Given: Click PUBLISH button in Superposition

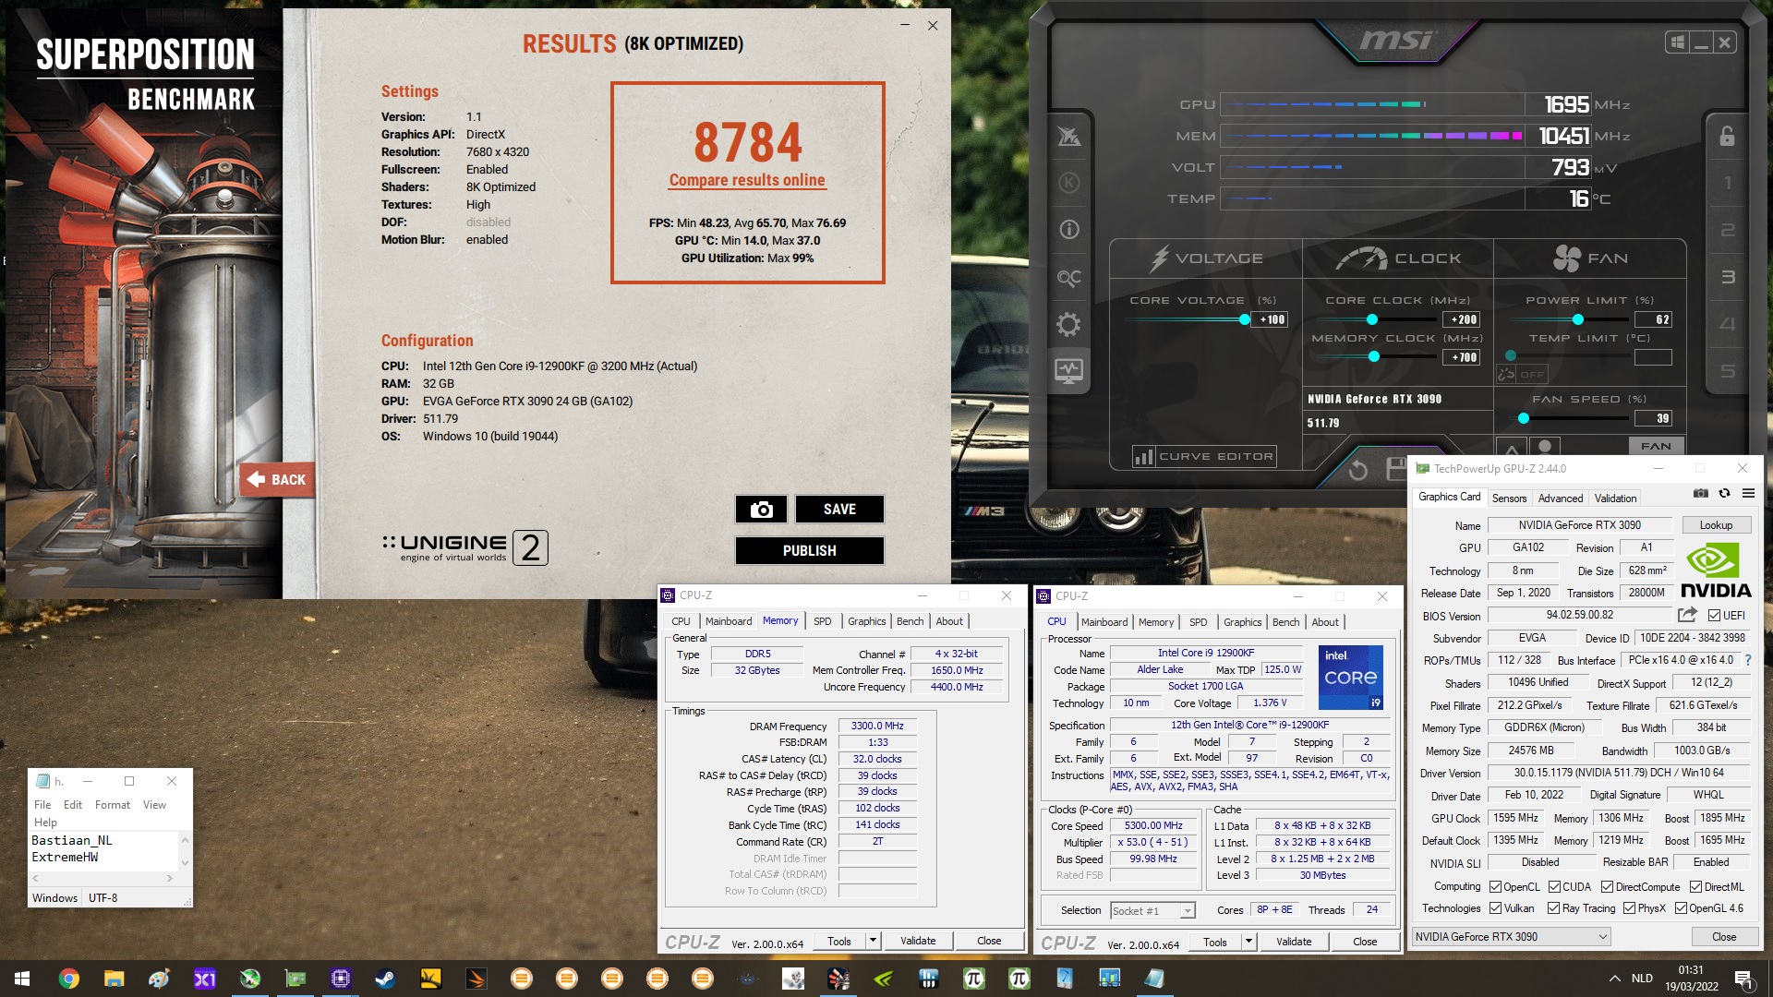Looking at the screenshot, I should tap(810, 551).
